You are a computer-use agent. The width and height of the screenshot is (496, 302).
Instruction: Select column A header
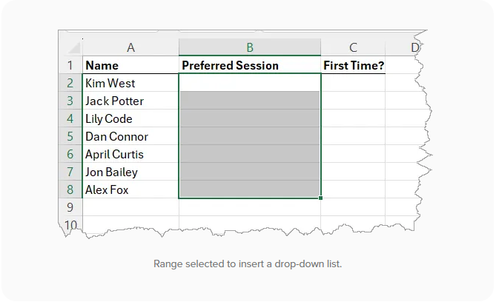130,47
